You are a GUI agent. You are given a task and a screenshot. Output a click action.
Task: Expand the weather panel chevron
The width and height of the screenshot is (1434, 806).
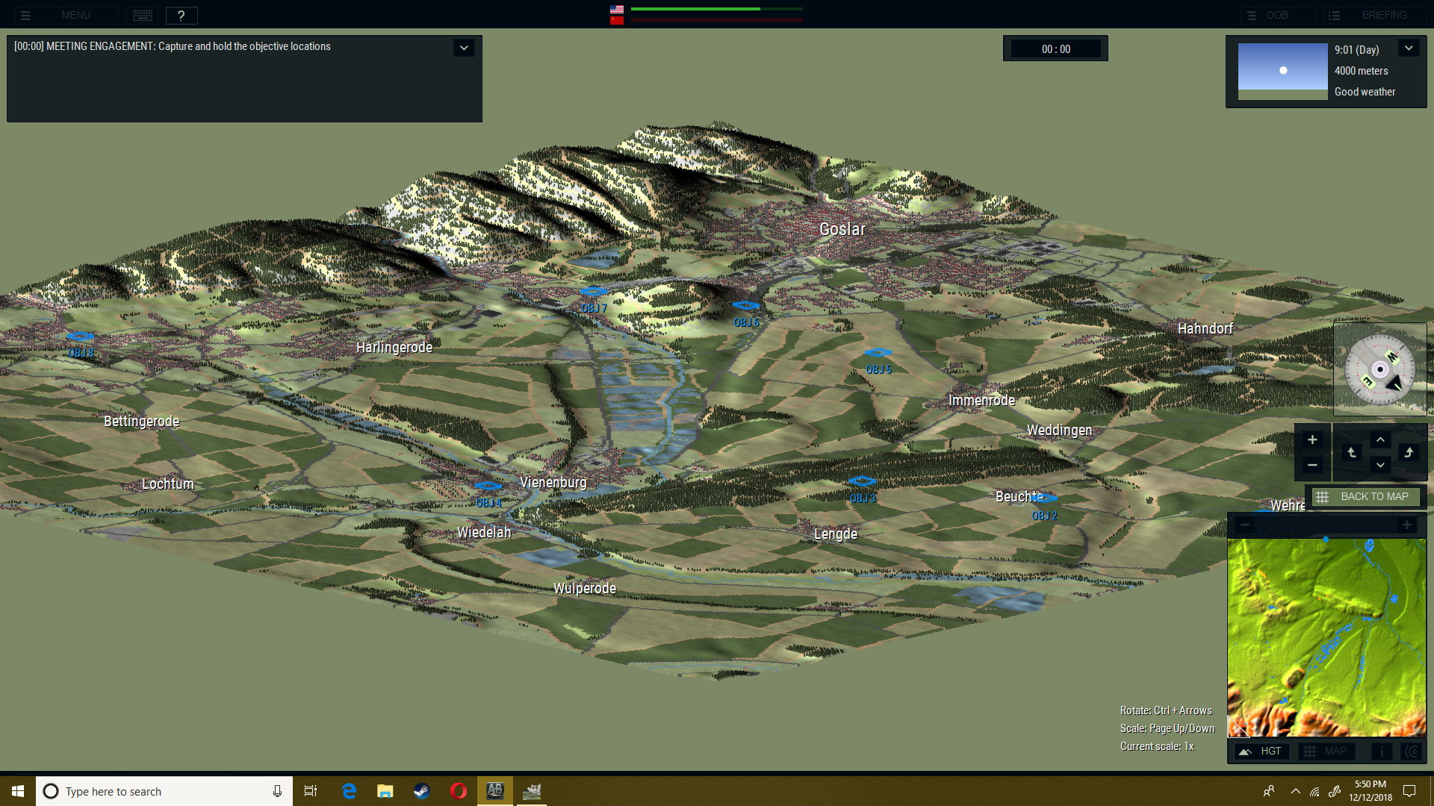pyautogui.click(x=1409, y=49)
